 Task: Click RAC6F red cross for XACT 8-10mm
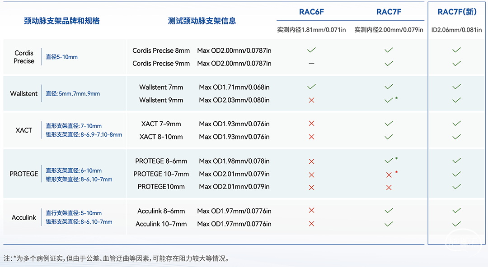tap(311, 137)
